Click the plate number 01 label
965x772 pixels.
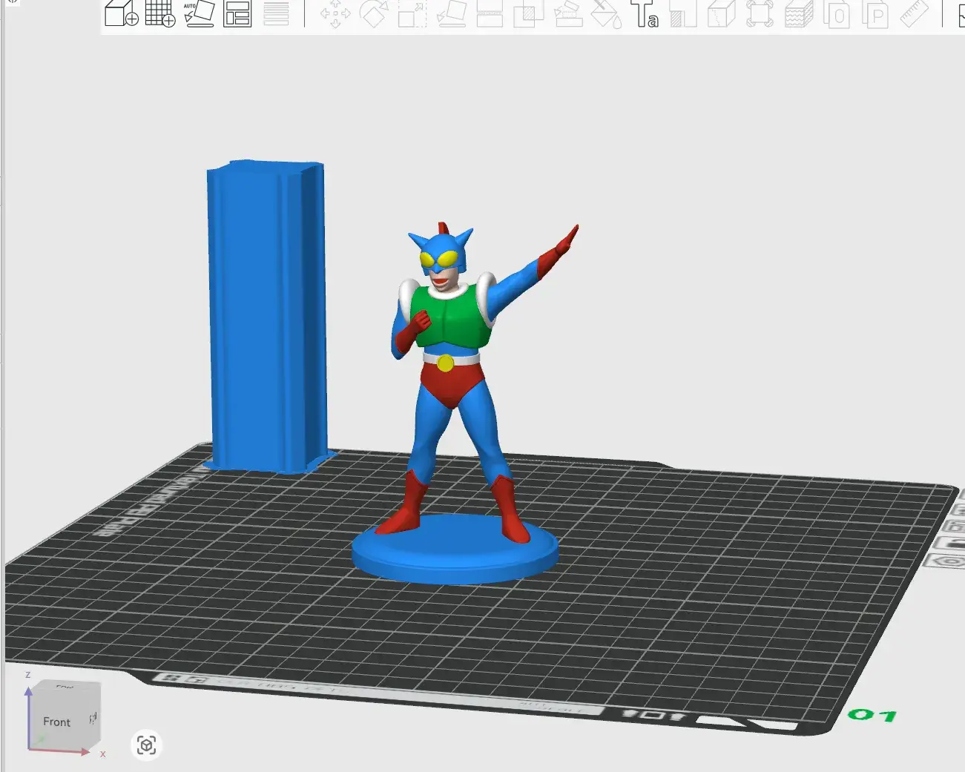point(872,715)
